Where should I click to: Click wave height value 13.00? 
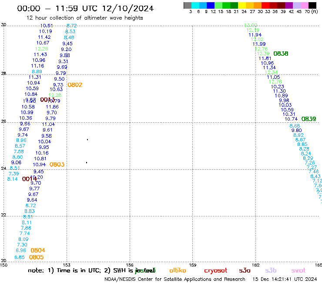click(251, 25)
